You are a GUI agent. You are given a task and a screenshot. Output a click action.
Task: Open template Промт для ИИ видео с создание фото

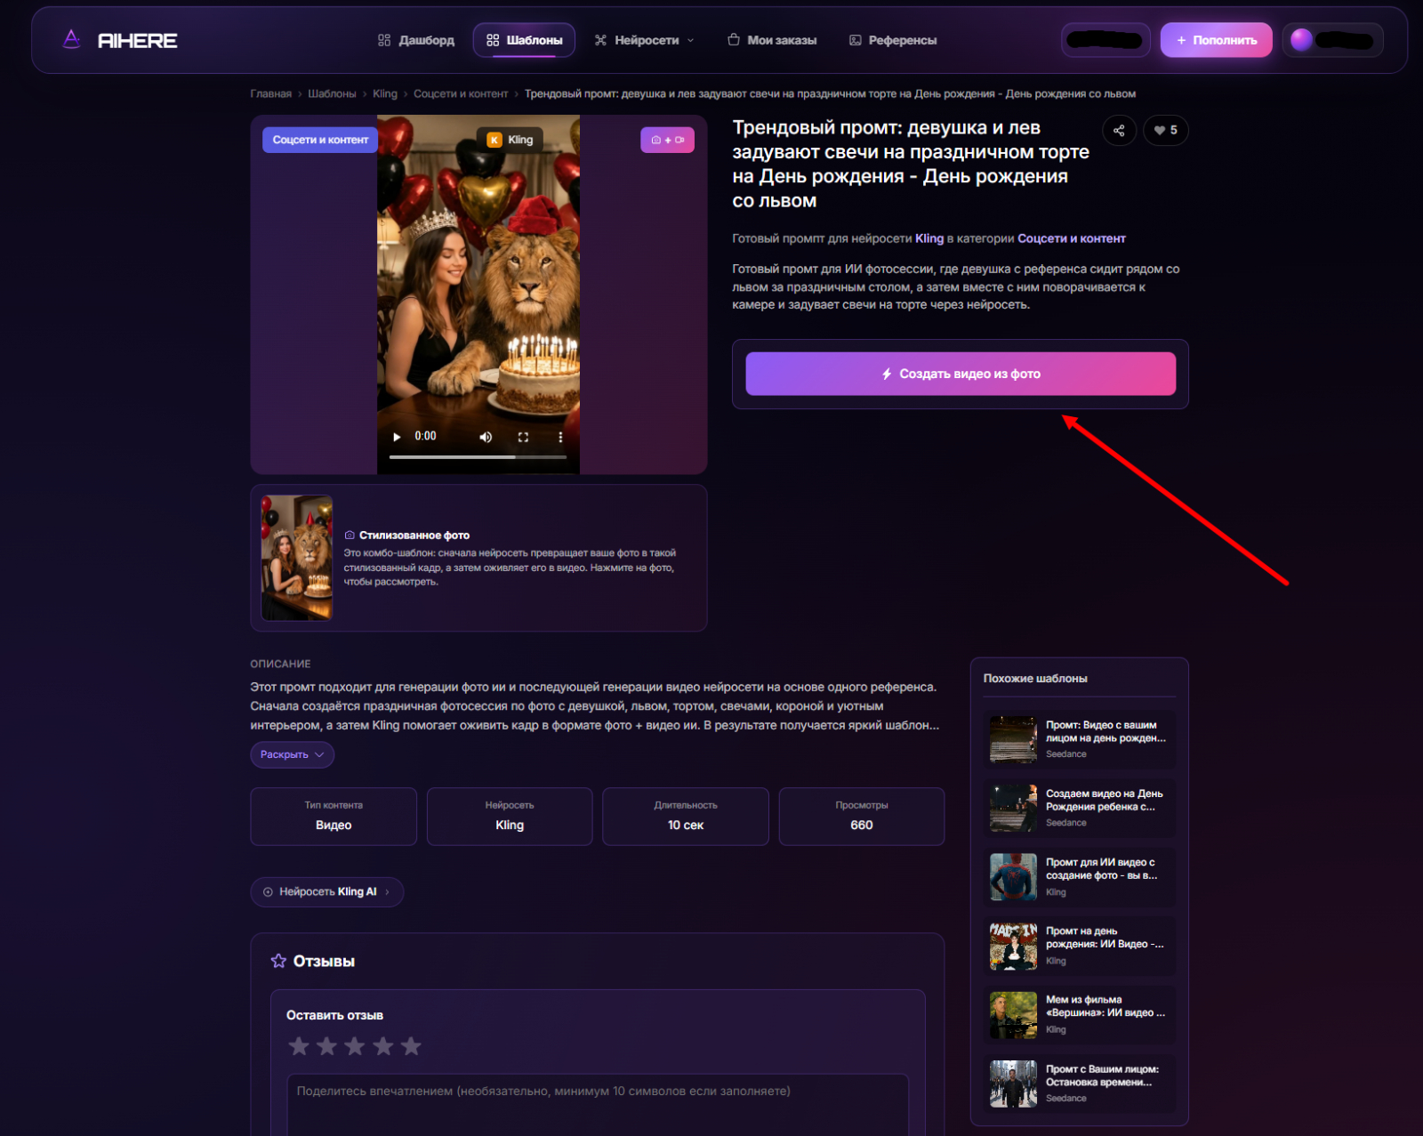tap(1080, 877)
